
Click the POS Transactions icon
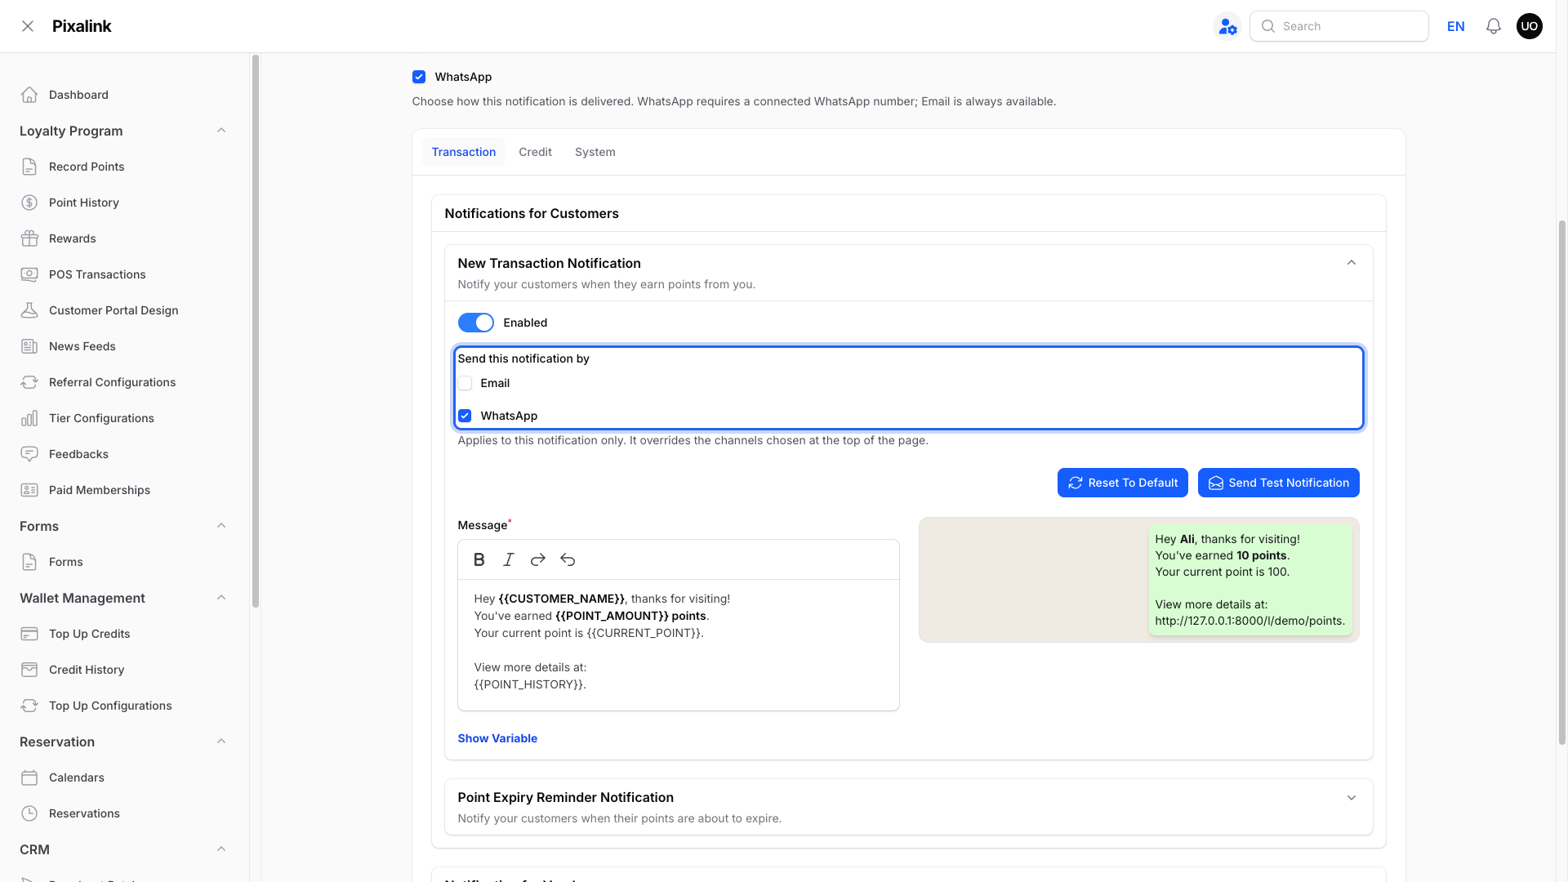click(29, 274)
